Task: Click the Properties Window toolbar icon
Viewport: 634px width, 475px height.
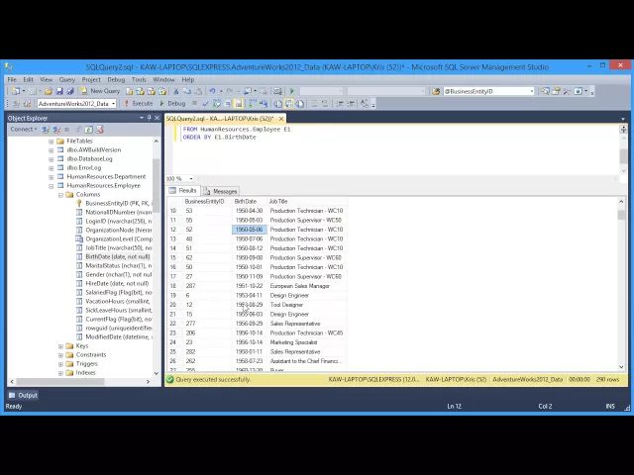Action: [556, 91]
